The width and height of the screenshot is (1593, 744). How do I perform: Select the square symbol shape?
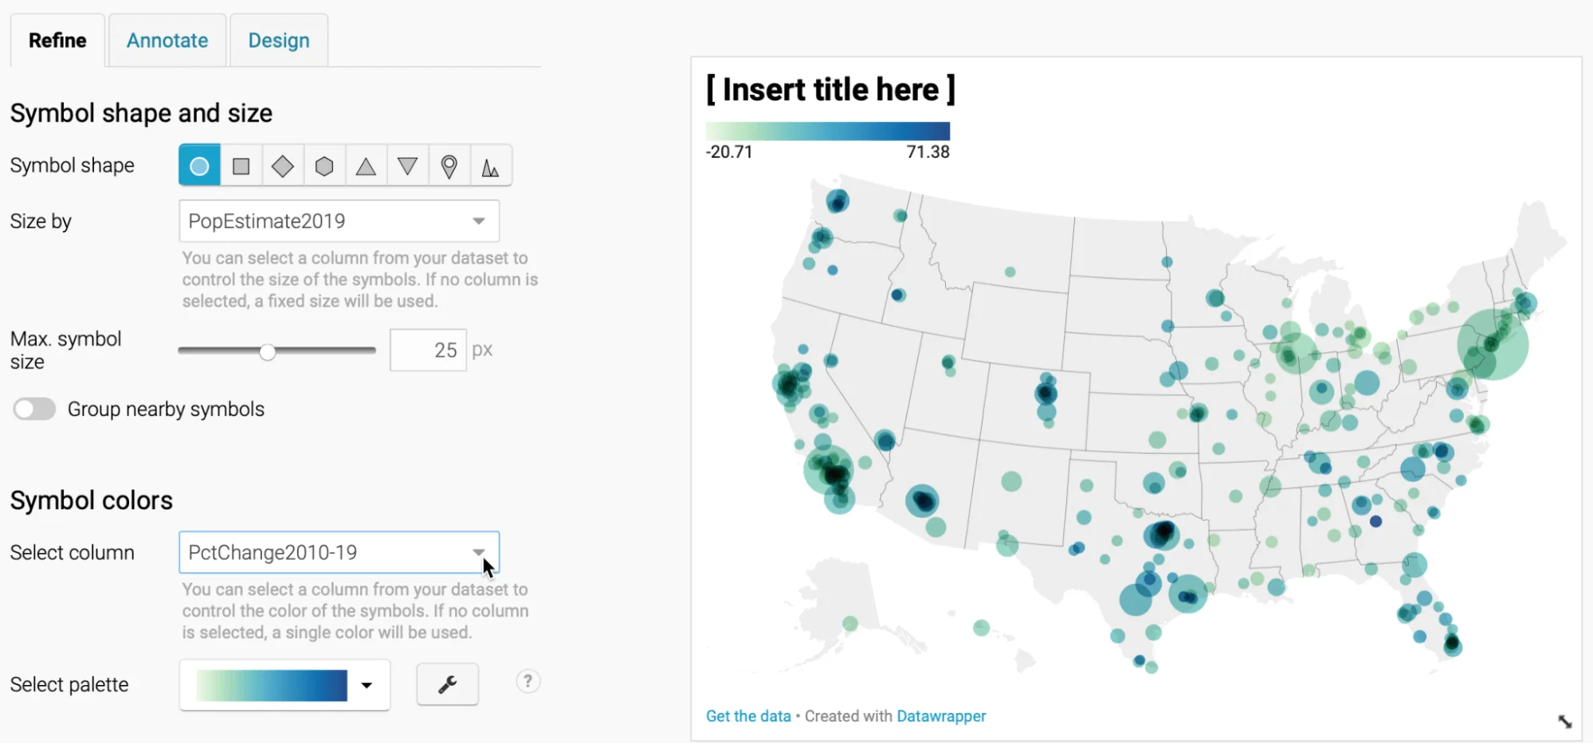click(x=241, y=166)
